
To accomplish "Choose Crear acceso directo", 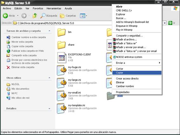I will coord(137,79).
